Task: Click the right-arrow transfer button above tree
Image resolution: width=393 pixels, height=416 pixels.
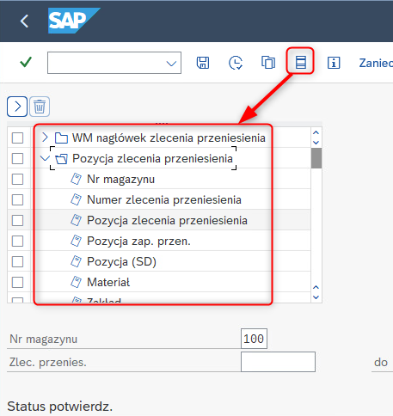Action: [x=17, y=107]
